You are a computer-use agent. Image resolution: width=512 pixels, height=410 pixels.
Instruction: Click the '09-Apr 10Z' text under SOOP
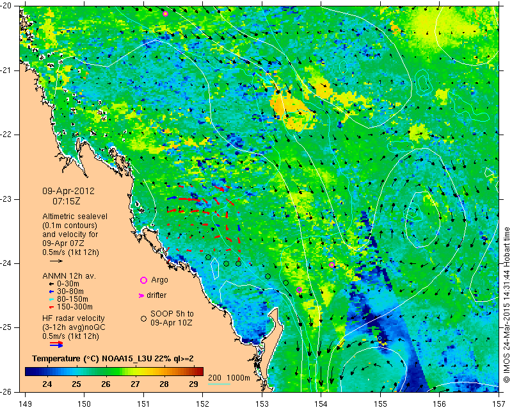pos(171,323)
